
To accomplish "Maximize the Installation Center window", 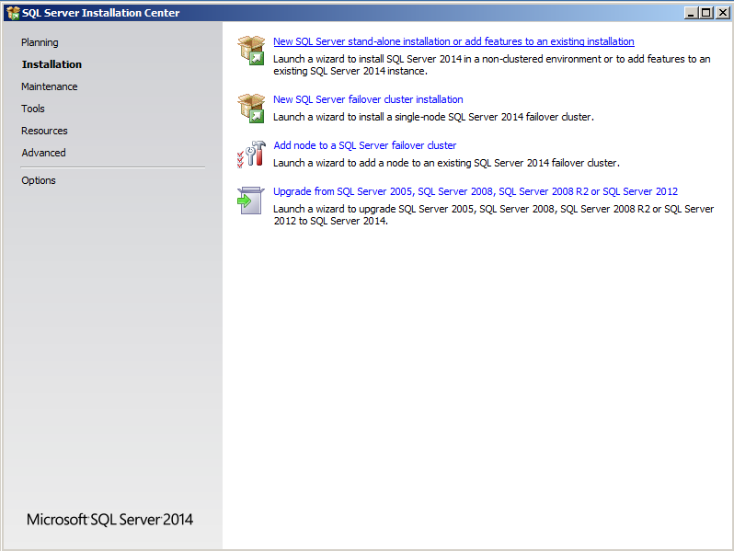I will click(x=705, y=13).
